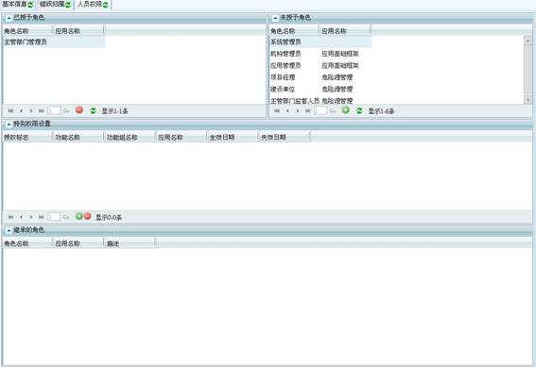Go to next page in 已授予角色 pager
This screenshot has height=367, width=536.
31,110
